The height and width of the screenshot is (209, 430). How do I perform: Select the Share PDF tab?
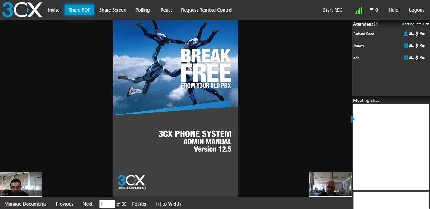coord(79,10)
